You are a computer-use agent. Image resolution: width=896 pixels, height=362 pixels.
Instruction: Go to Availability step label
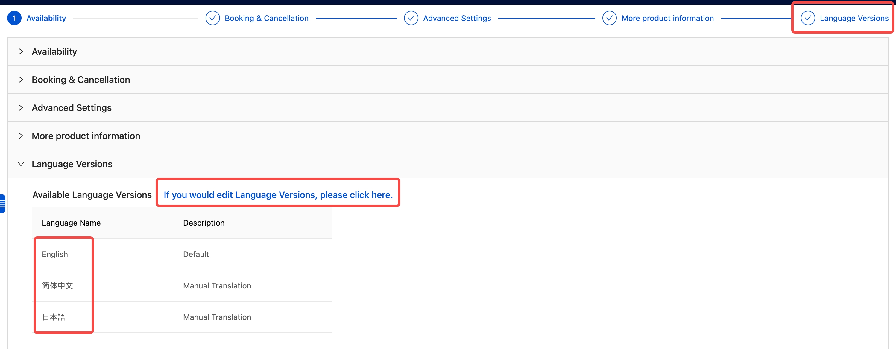[46, 18]
